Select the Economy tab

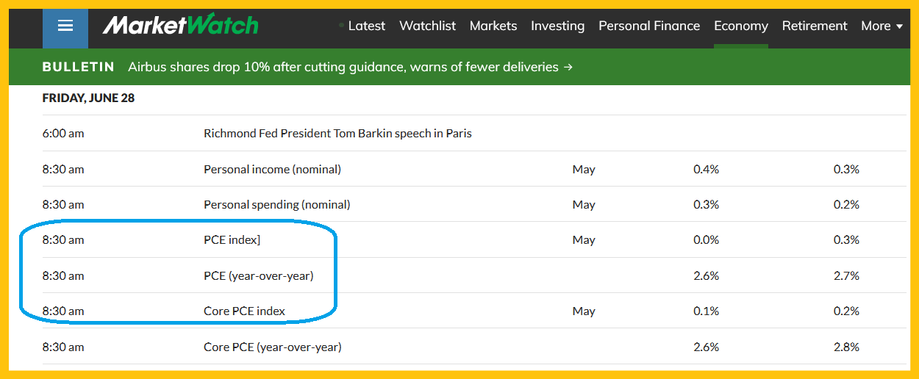click(x=740, y=26)
